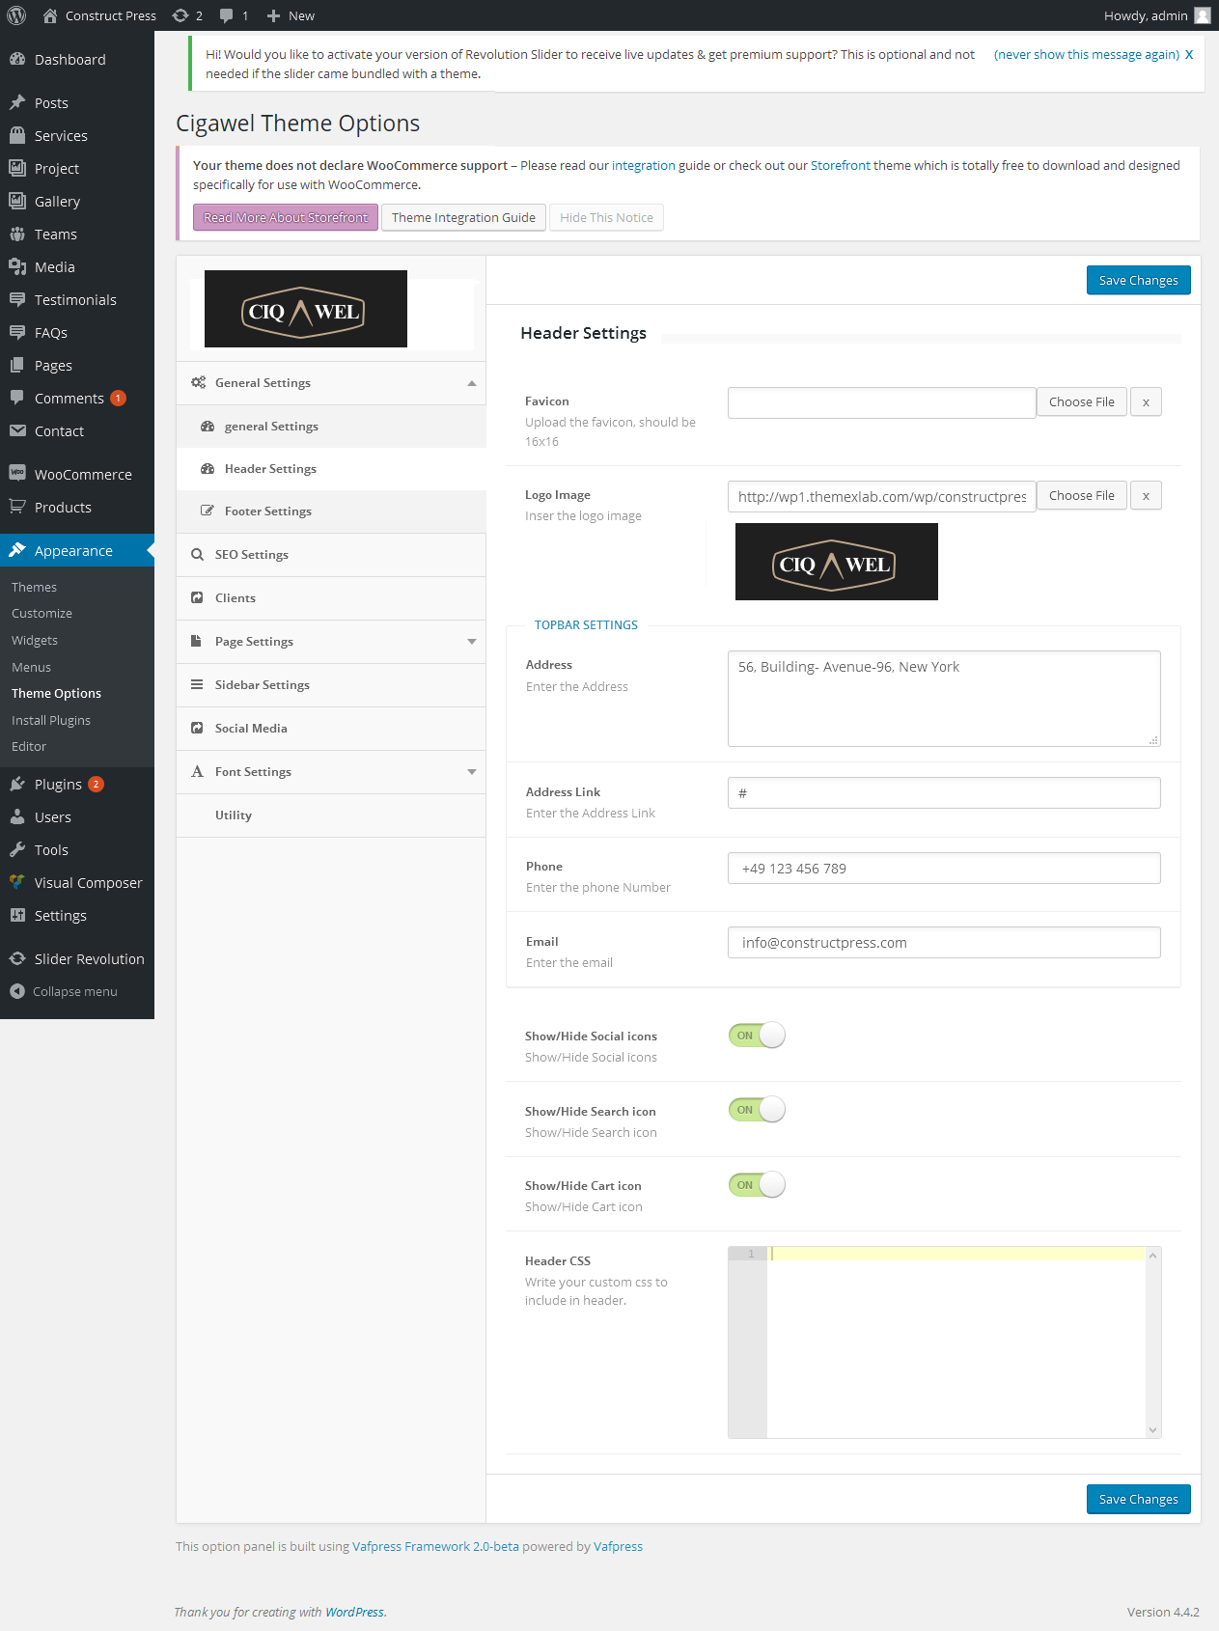Image resolution: width=1219 pixels, height=1631 pixels.
Task: Click the Collapse menu arrow icon
Action: click(x=17, y=992)
